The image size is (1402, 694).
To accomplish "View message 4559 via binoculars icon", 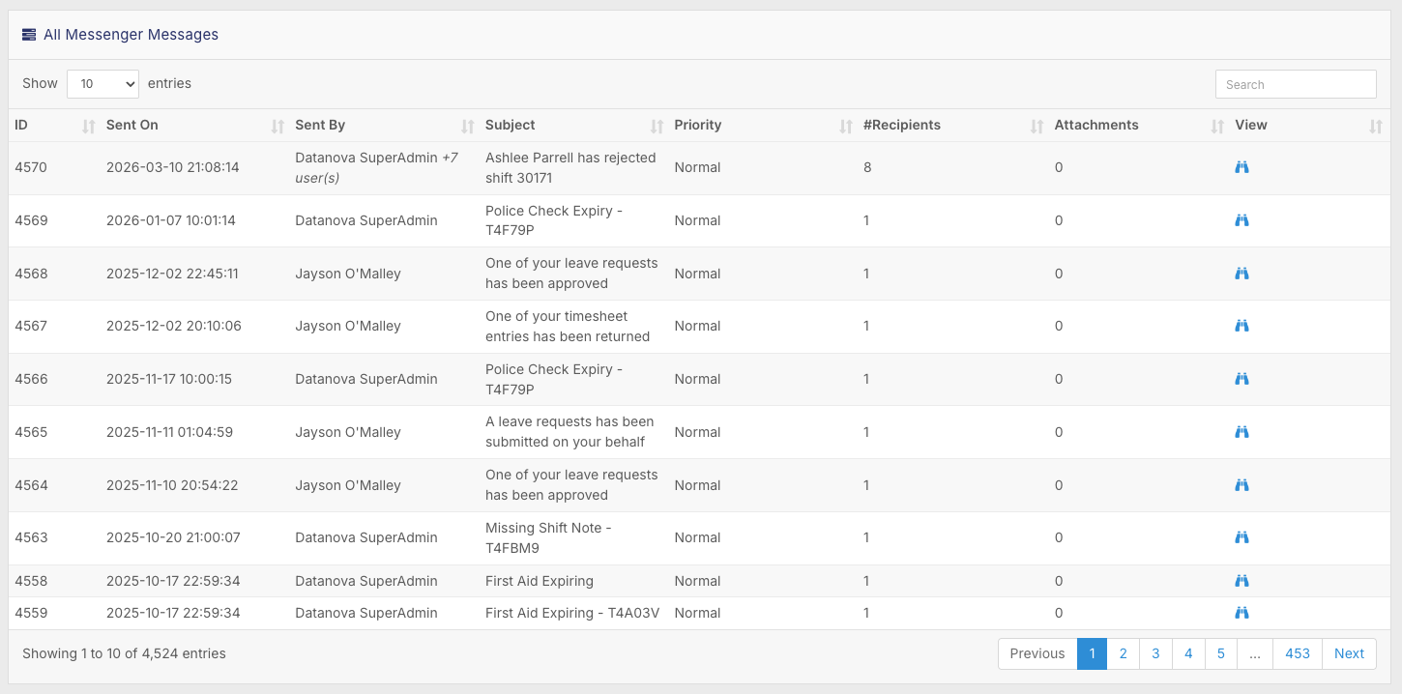I will click(x=1242, y=613).
